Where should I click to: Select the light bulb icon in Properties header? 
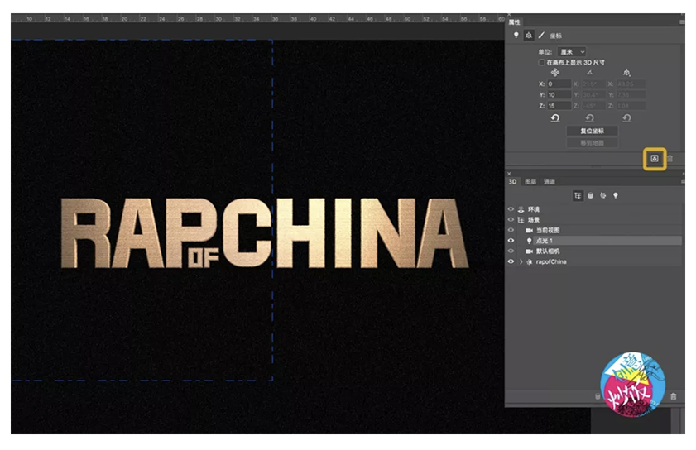tap(516, 35)
